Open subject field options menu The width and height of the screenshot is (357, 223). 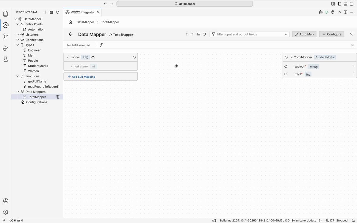tap(354, 66)
